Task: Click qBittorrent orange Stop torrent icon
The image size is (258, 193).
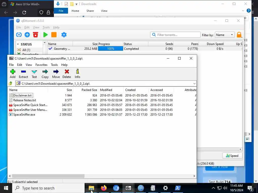Action: click(x=54, y=35)
